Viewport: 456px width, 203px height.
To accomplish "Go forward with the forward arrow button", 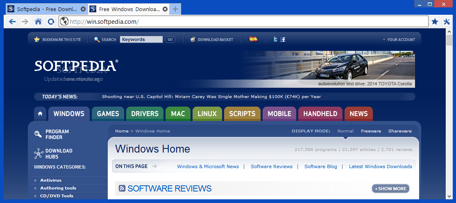I will pos(25,22).
